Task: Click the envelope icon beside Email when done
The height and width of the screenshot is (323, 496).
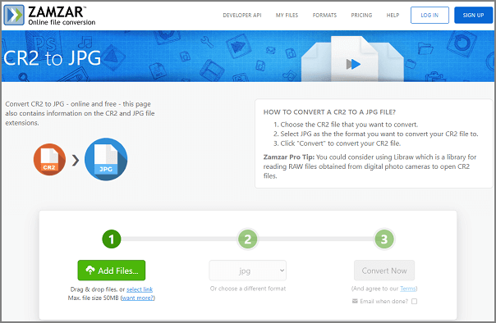Action: click(355, 301)
